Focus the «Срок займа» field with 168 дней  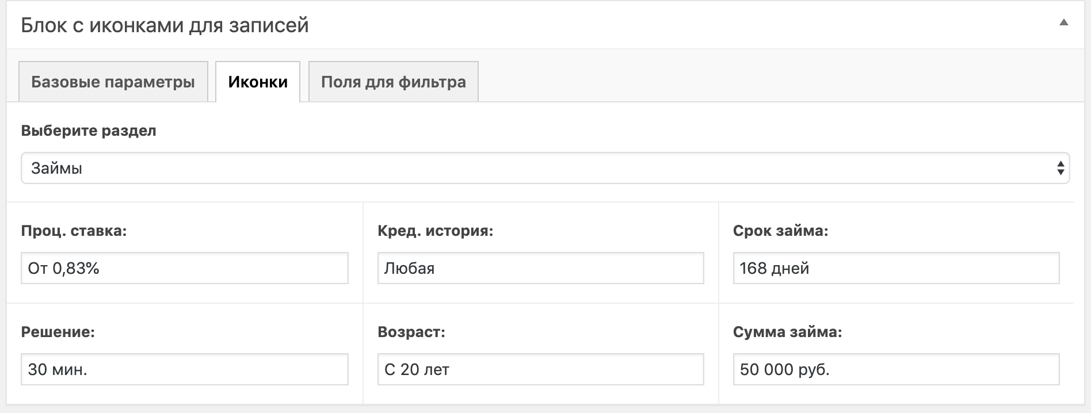point(896,268)
